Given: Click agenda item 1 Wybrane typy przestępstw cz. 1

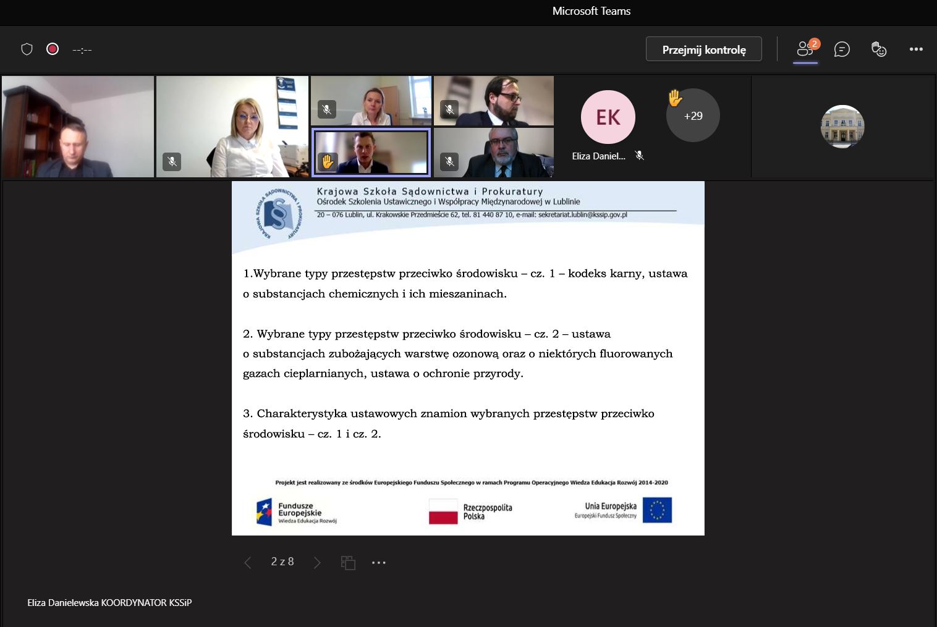Looking at the screenshot, I should [465, 284].
